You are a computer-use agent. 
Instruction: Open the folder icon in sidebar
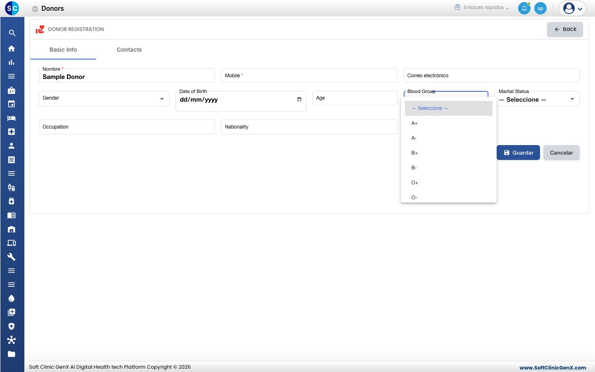point(12,354)
